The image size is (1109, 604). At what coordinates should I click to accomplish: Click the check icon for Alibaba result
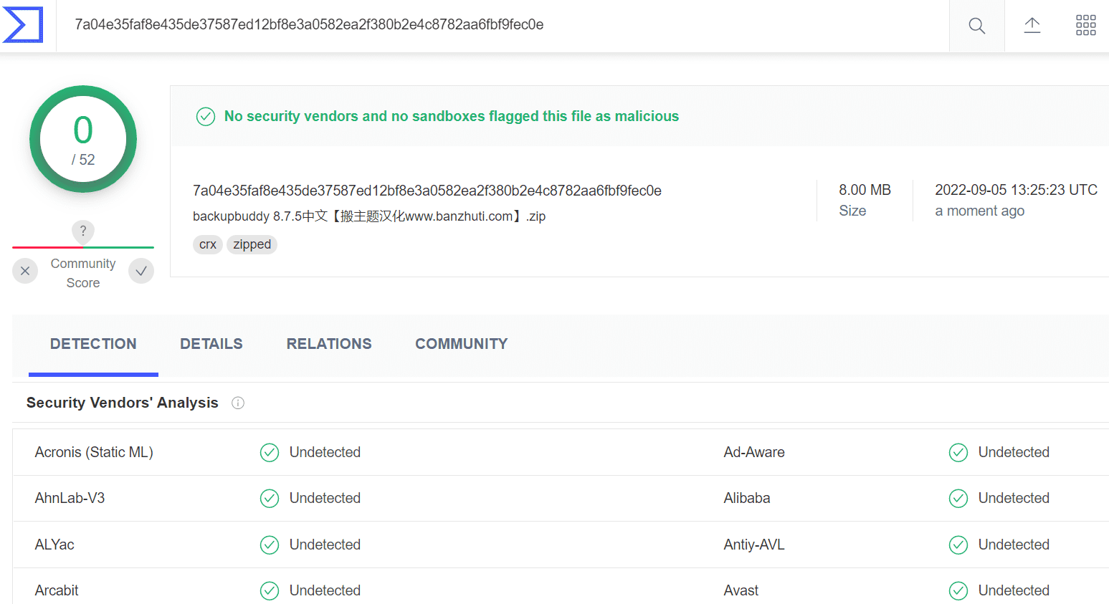(958, 498)
